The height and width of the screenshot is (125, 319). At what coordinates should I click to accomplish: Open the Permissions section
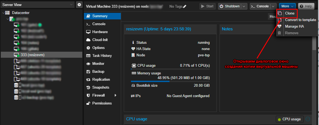(x=102, y=103)
